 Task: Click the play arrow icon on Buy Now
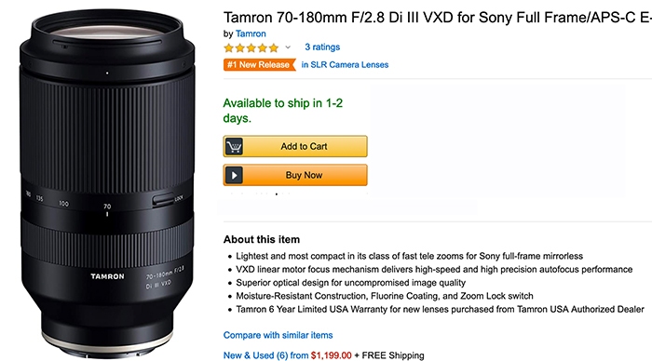point(234,175)
